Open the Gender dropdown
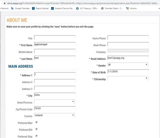This screenshot has width=160, height=138. pyautogui.click(x=128, y=65)
